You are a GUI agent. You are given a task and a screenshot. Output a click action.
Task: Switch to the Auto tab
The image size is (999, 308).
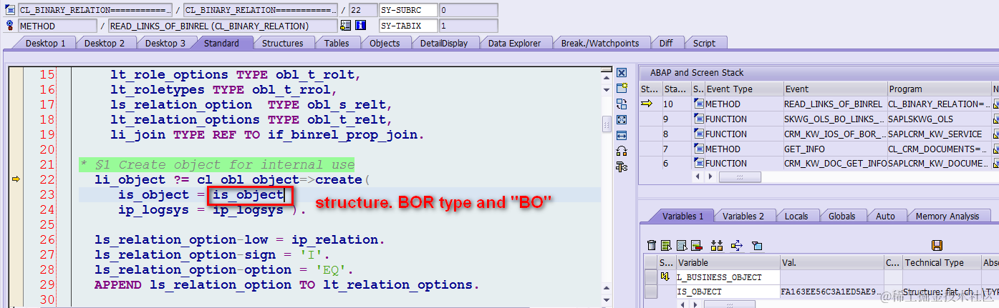pyautogui.click(x=886, y=216)
